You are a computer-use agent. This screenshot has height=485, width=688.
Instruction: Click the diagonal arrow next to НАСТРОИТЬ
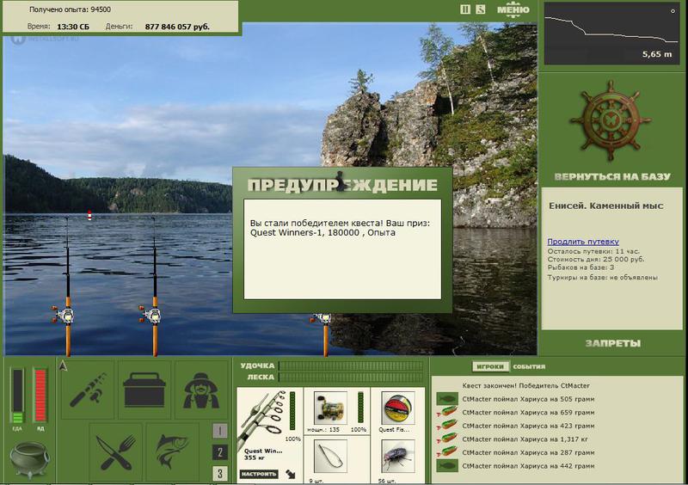(x=291, y=474)
